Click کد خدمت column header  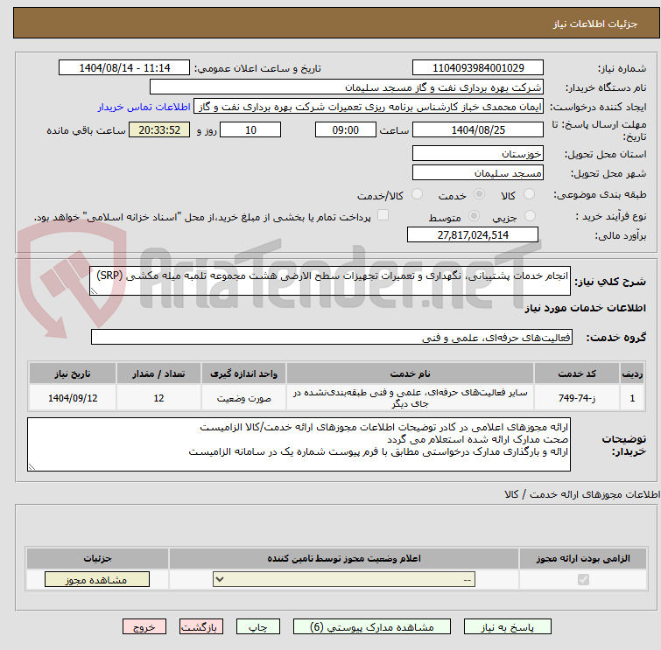577,374
